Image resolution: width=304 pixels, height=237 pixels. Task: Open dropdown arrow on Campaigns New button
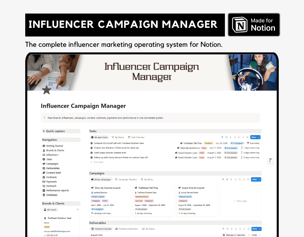tap(259, 180)
